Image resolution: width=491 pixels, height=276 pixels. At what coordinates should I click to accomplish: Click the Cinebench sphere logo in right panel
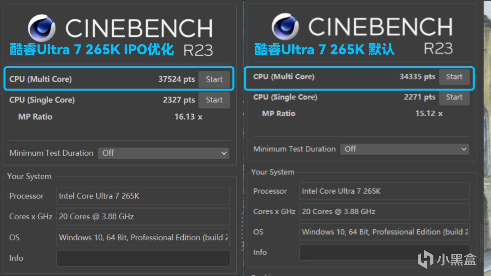pyautogui.click(x=286, y=26)
